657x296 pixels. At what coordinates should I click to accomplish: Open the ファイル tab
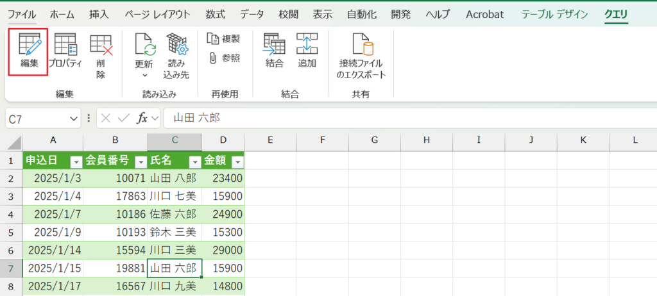click(22, 15)
